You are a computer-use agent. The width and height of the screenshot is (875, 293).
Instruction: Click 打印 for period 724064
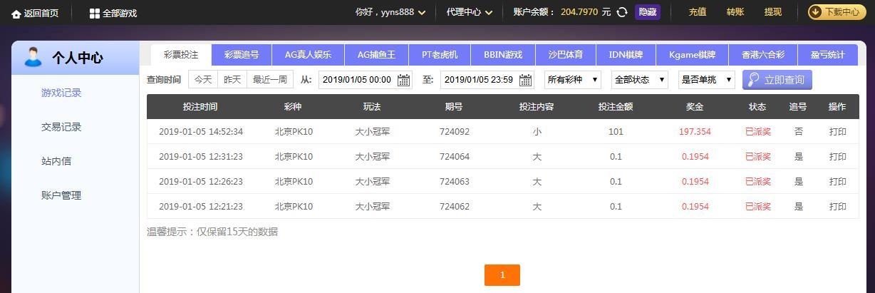point(838,157)
